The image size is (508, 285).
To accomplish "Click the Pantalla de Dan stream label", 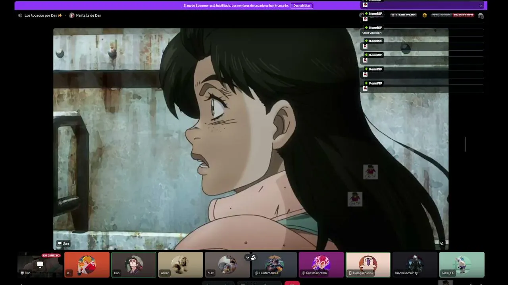I will tap(89, 15).
